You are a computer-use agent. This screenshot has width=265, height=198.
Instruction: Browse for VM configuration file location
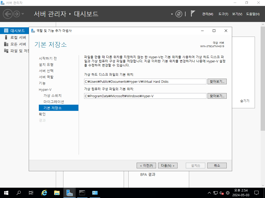pos(217,96)
